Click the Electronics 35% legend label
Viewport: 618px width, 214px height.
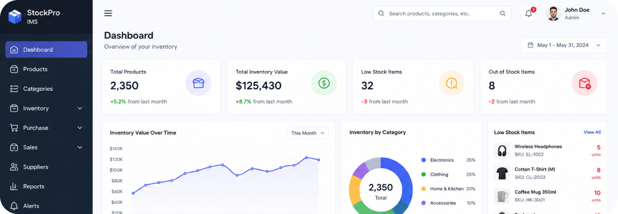point(453,160)
